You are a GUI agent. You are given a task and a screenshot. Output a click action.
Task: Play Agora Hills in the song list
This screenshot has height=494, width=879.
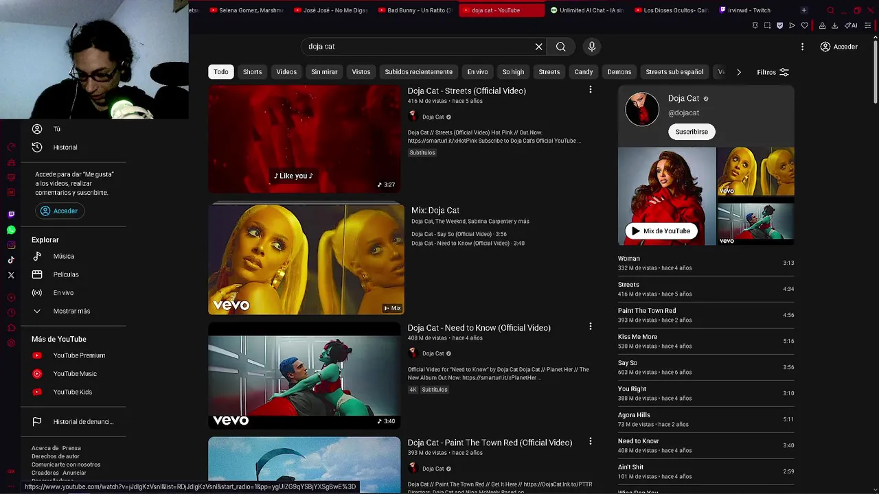pos(706,420)
